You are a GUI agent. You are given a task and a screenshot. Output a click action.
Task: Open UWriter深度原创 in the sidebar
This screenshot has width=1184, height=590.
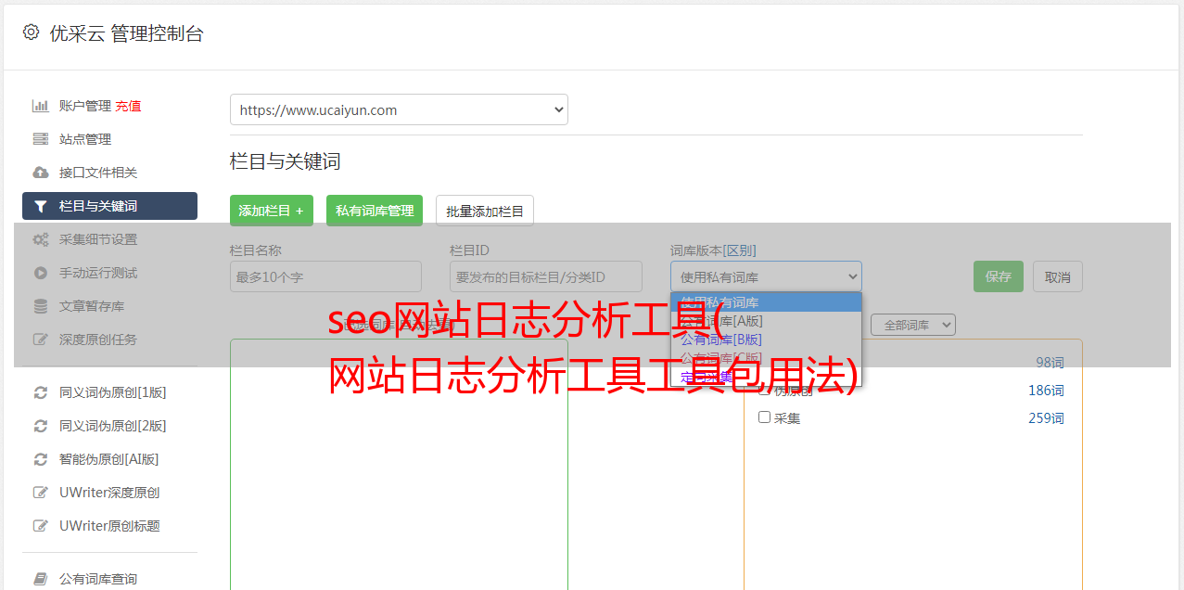(109, 493)
